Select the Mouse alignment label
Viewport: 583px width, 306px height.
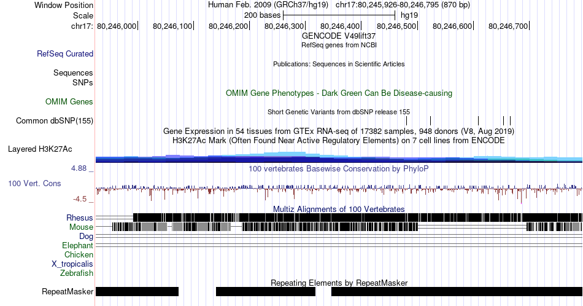[x=81, y=227]
